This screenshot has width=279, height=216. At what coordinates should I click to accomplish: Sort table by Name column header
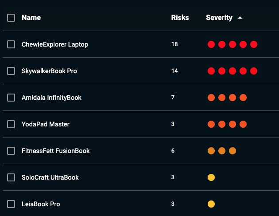click(31, 18)
